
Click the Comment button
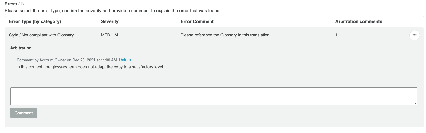coord(24,113)
